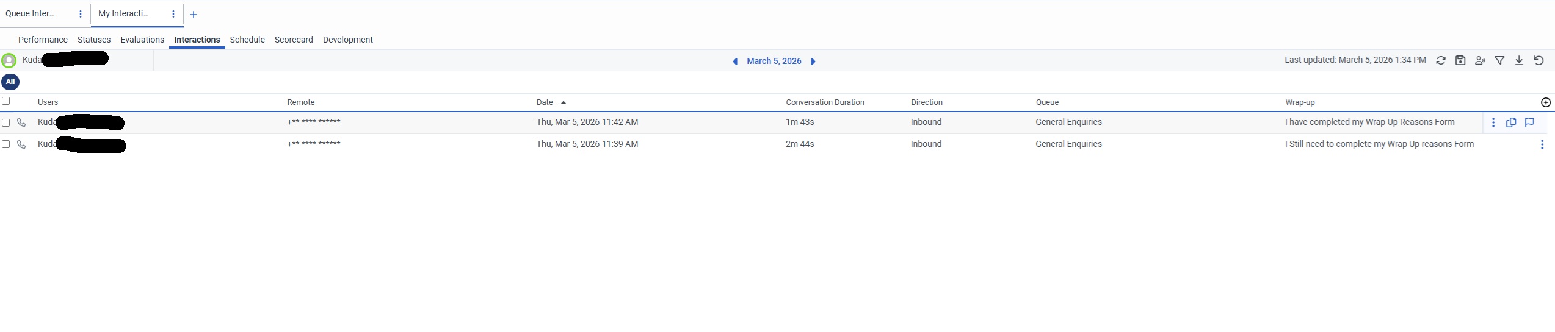The height and width of the screenshot is (332, 1555).
Task: Open more options for the 11:39 AM interaction
Action: tap(1542, 144)
